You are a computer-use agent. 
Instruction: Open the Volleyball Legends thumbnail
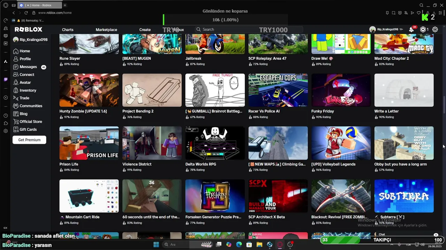[x=341, y=143]
